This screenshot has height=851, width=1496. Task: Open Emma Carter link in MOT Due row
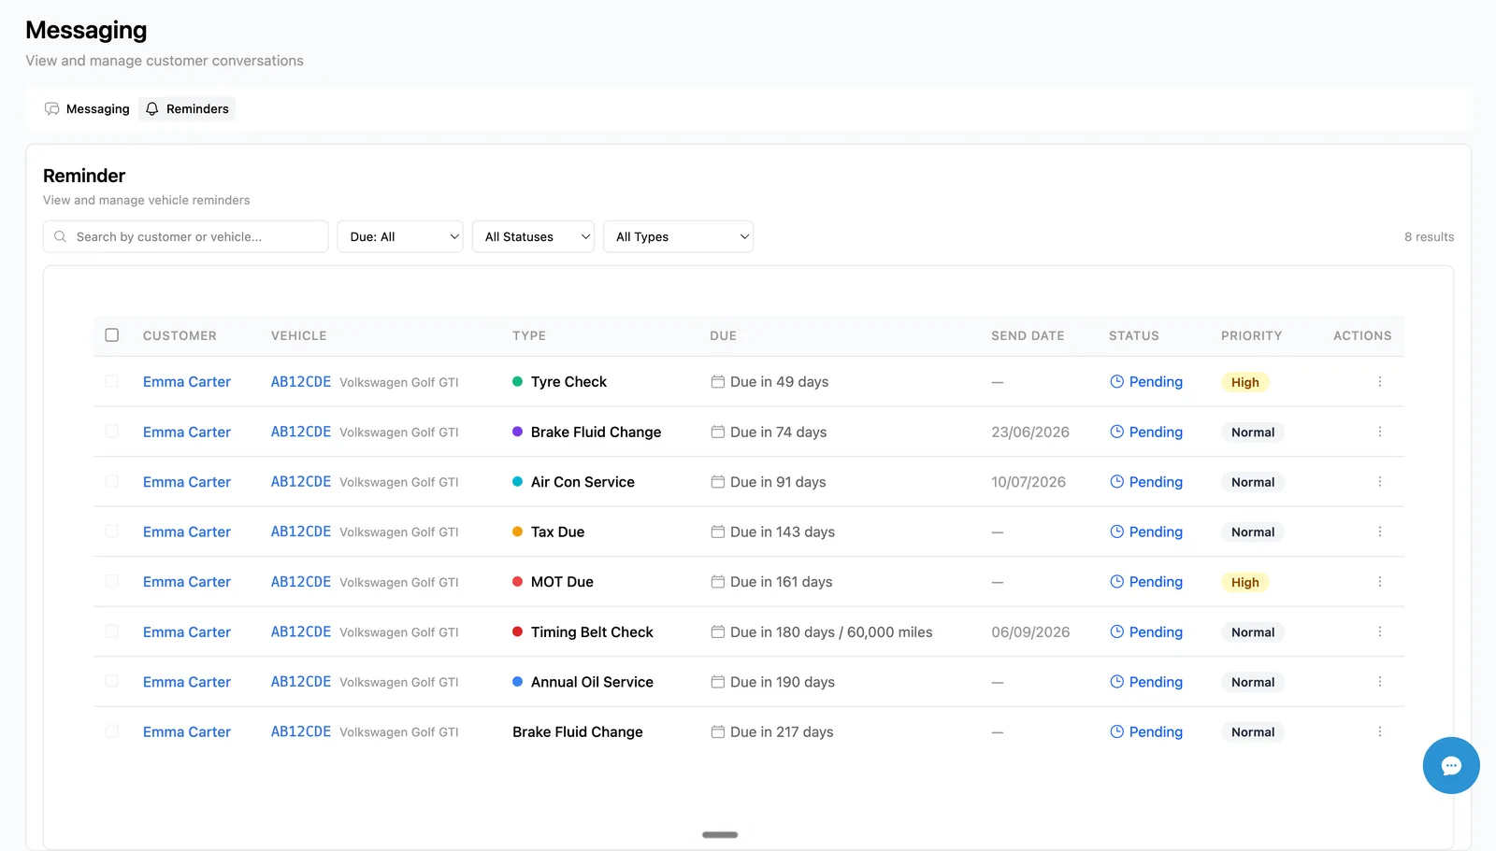point(187,582)
